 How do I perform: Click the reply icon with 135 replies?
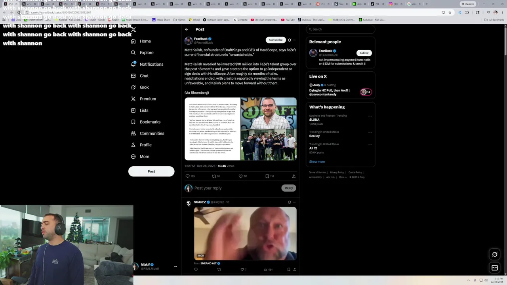point(190,176)
